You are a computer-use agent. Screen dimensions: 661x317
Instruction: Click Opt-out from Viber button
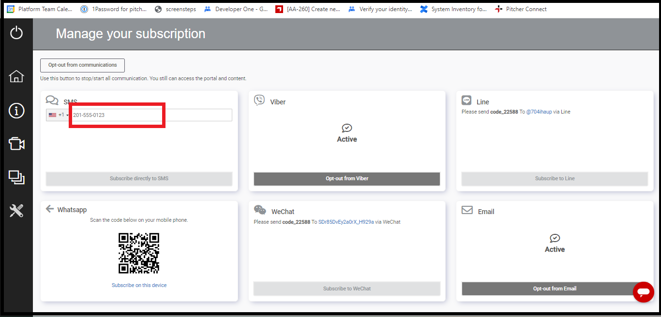click(347, 179)
